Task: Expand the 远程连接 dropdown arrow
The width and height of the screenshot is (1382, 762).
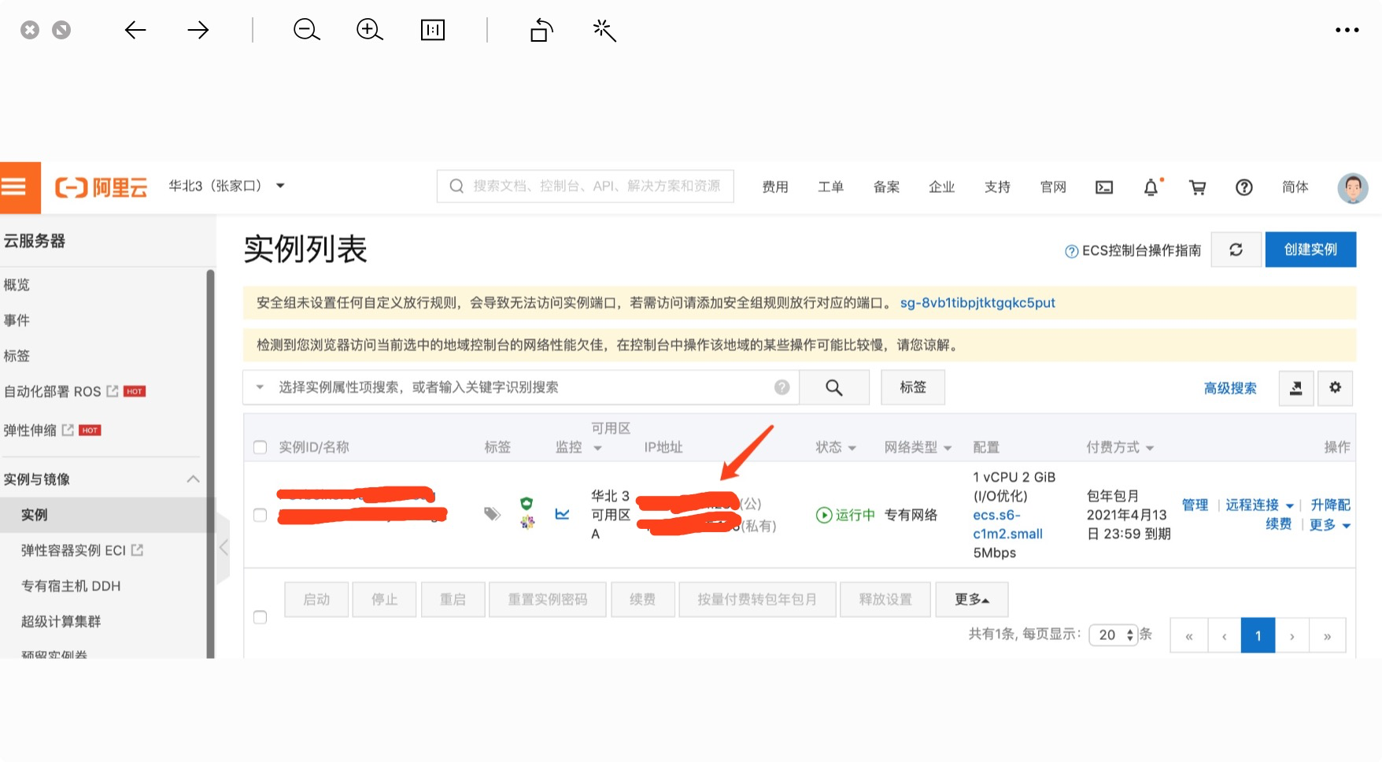Action: (1290, 505)
